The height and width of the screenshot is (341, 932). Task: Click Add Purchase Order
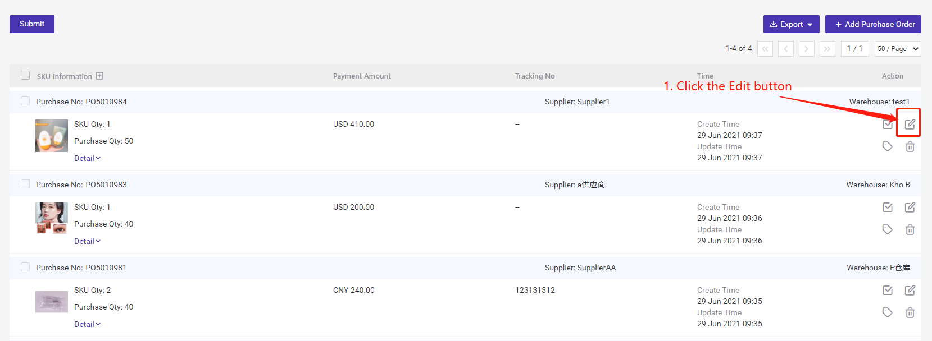(x=873, y=24)
